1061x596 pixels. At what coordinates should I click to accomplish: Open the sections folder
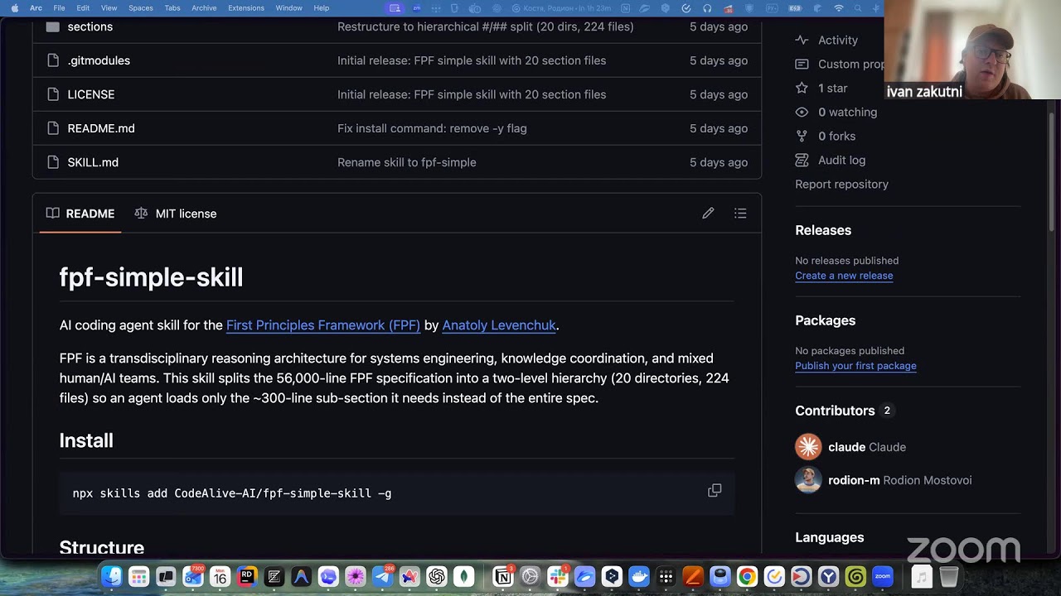[90, 26]
